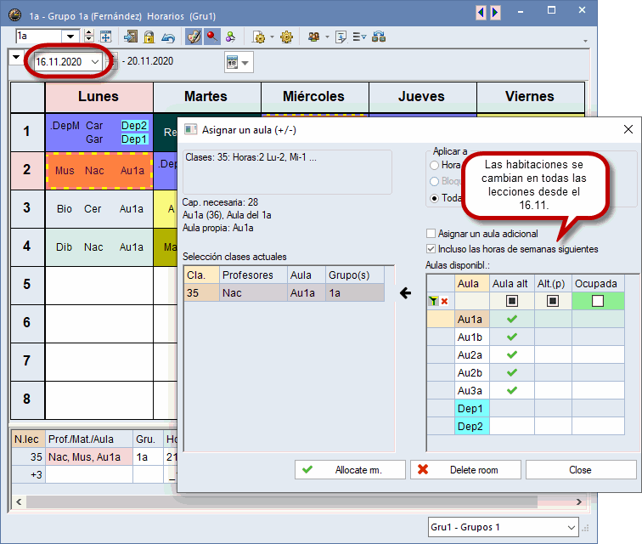642x544 pixels.
Task: Click the Miércoles column header
Action: 313,97
